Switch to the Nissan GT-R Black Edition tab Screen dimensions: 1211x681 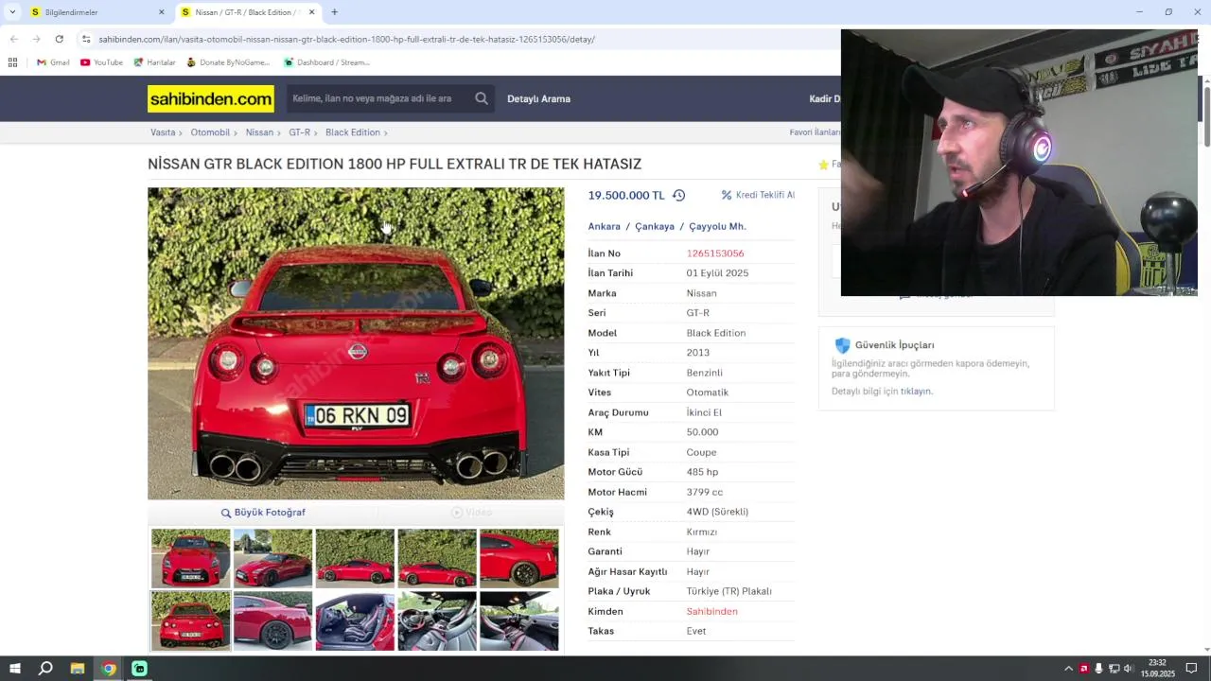point(248,12)
